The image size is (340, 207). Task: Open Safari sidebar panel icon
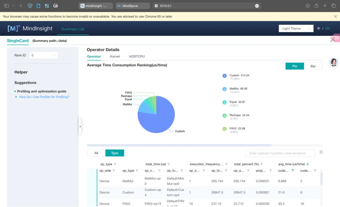(x=7, y=6)
